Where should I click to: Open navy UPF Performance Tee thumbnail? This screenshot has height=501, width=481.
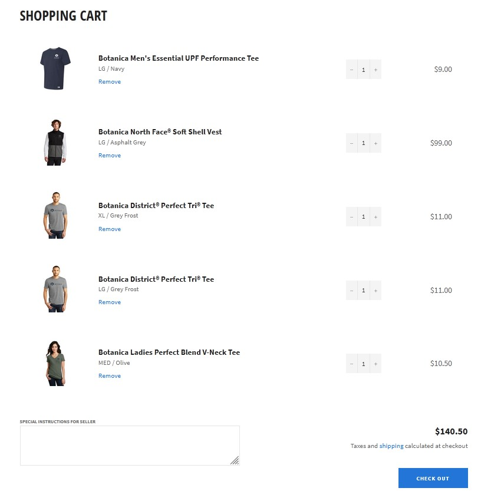pyautogui.click(x=55, y=68)
